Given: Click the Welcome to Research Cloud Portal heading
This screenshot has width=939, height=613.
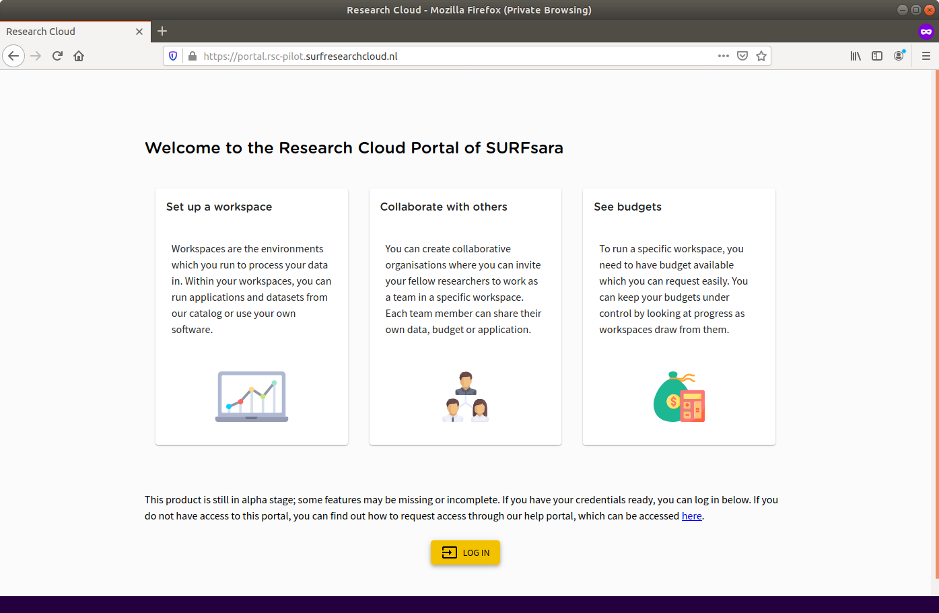Looking at the screenshot, I should [x=354, y=148].
